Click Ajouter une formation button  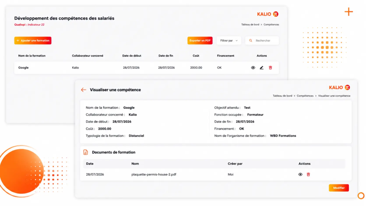[x=33, y=41]
